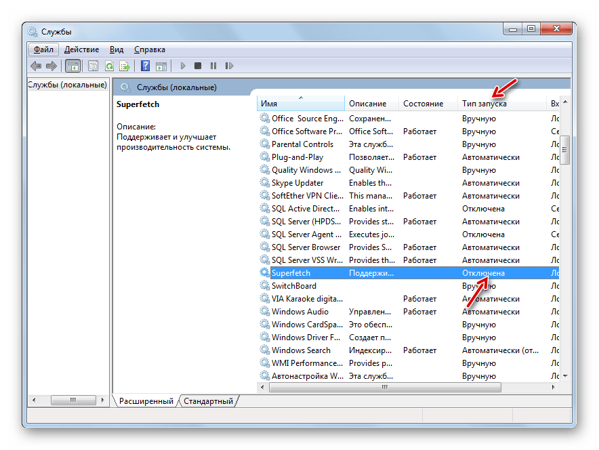Click the Refresh toolbar icon

coord(109,66)
